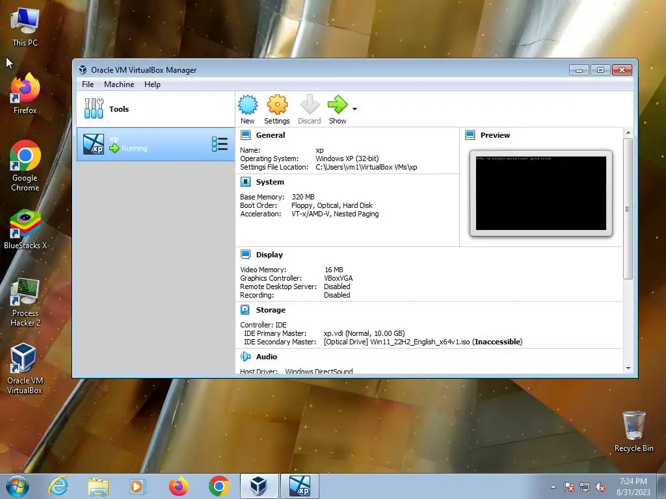The height and width of the screenshot is (499, 666).
Task: Click the Display section screen icon
Action: point(245,255)
